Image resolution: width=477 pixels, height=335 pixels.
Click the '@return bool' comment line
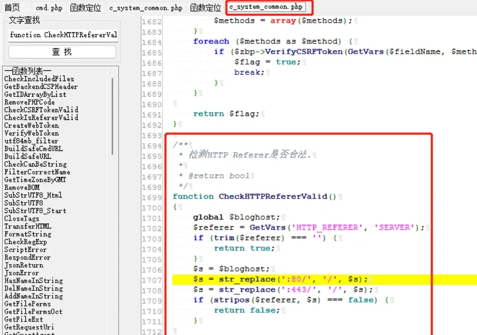(x=219, y=176)
